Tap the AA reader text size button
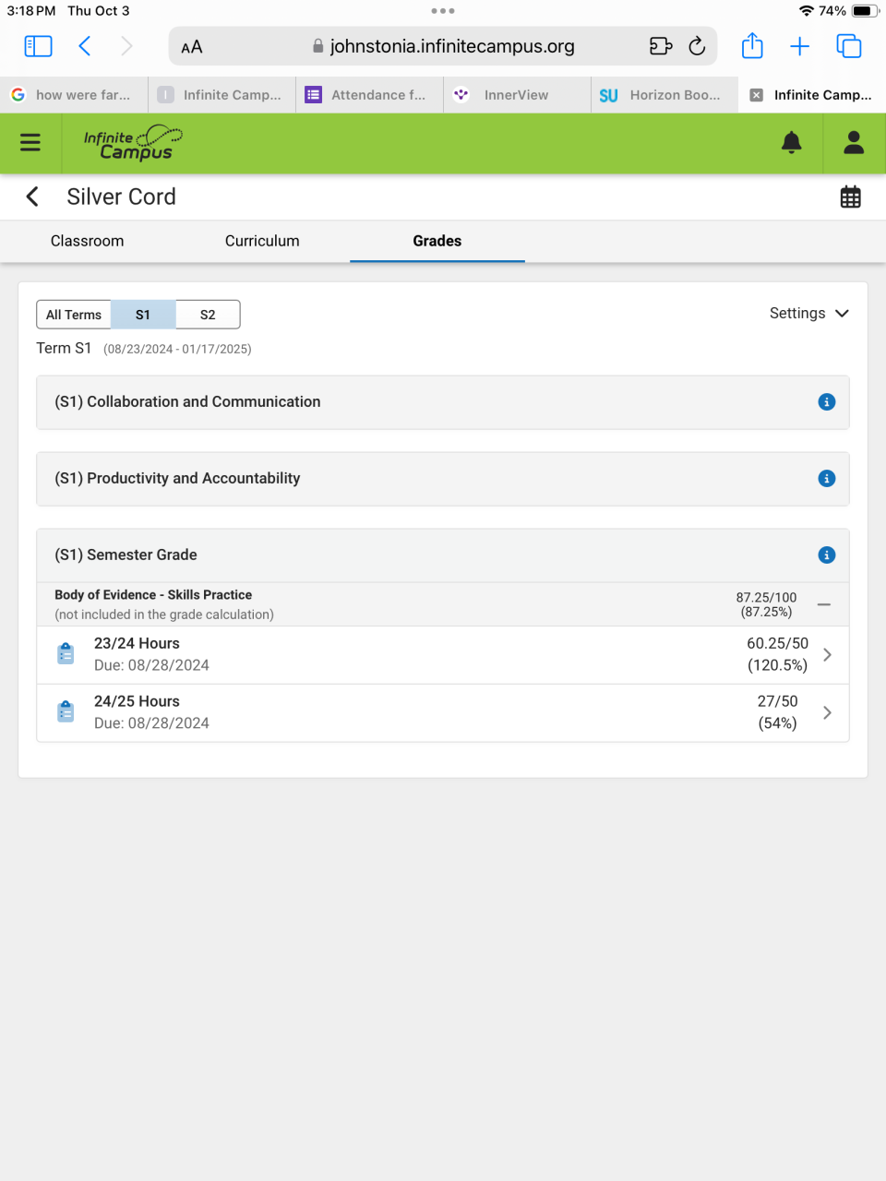This screenshot has height=1181, width=886. (x=192, y=47)
